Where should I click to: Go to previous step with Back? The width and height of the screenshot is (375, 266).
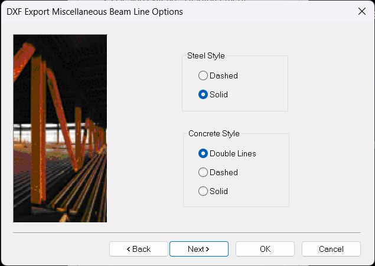tap(139, 249)
